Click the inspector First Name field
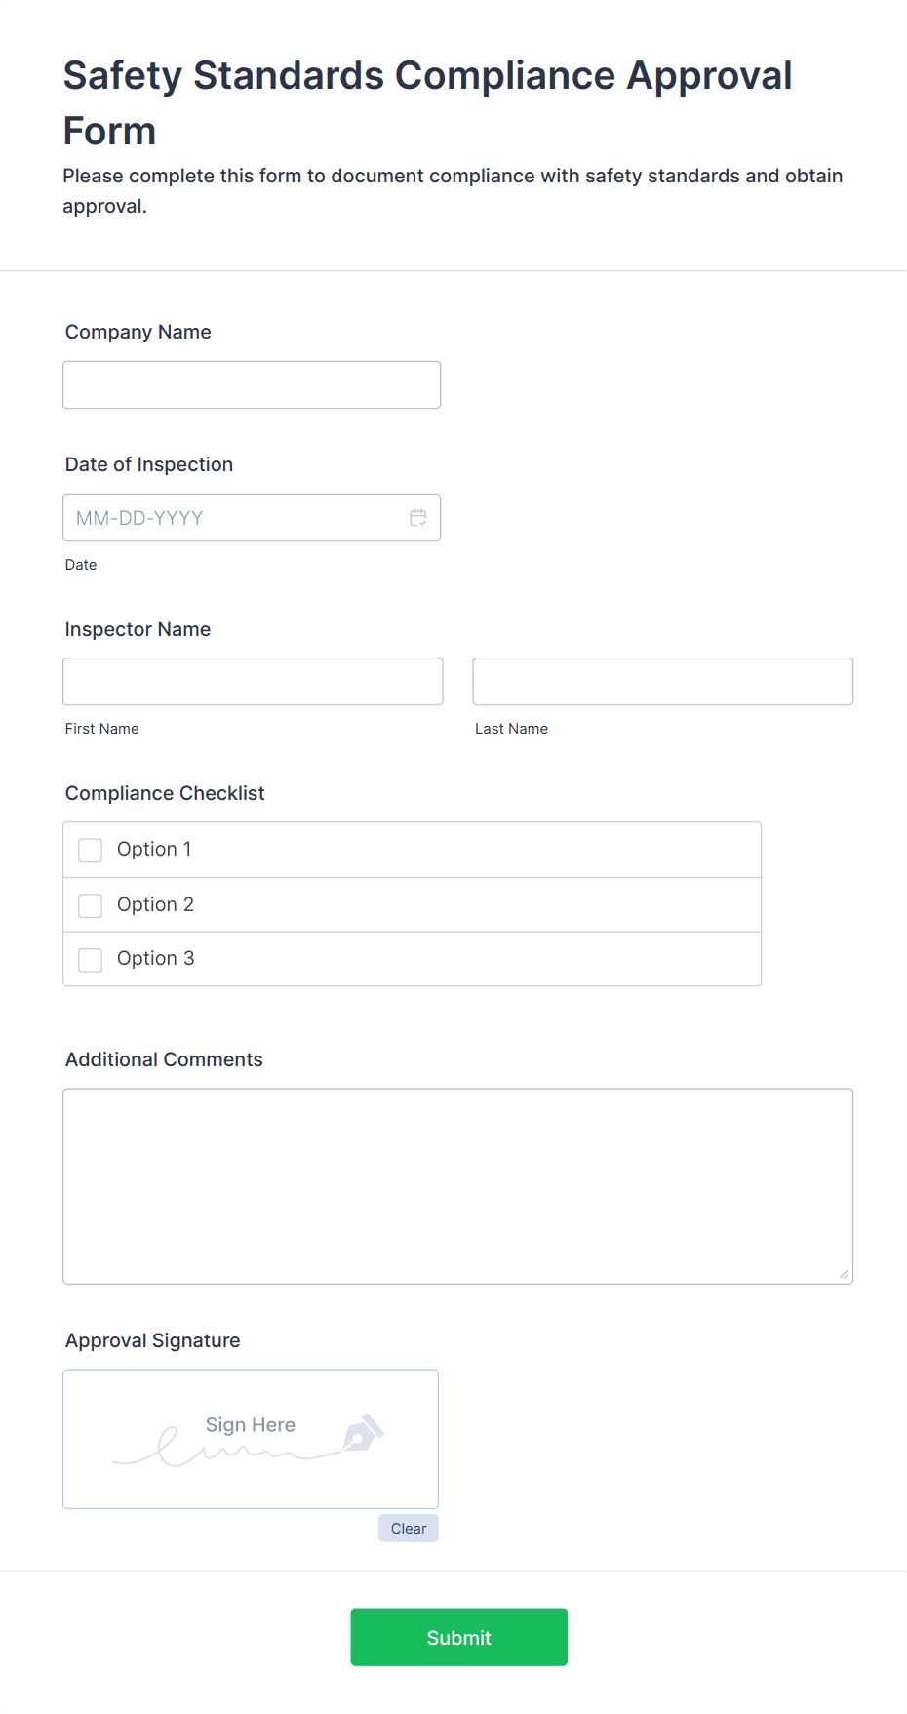The width and height of the screenshot is (907, 1714). 253,682
